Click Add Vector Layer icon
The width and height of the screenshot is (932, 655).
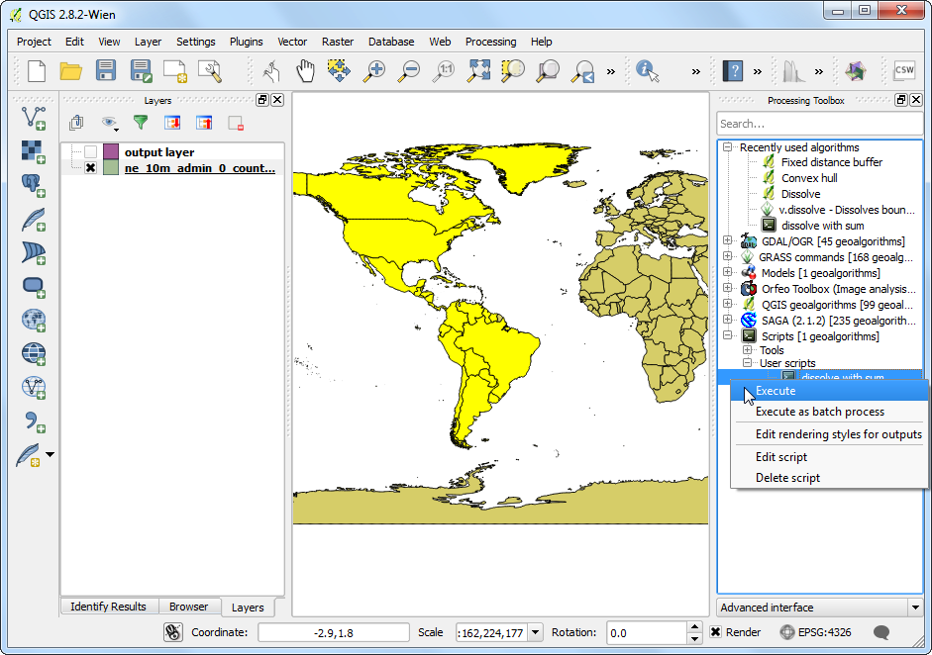coord(34,118)
